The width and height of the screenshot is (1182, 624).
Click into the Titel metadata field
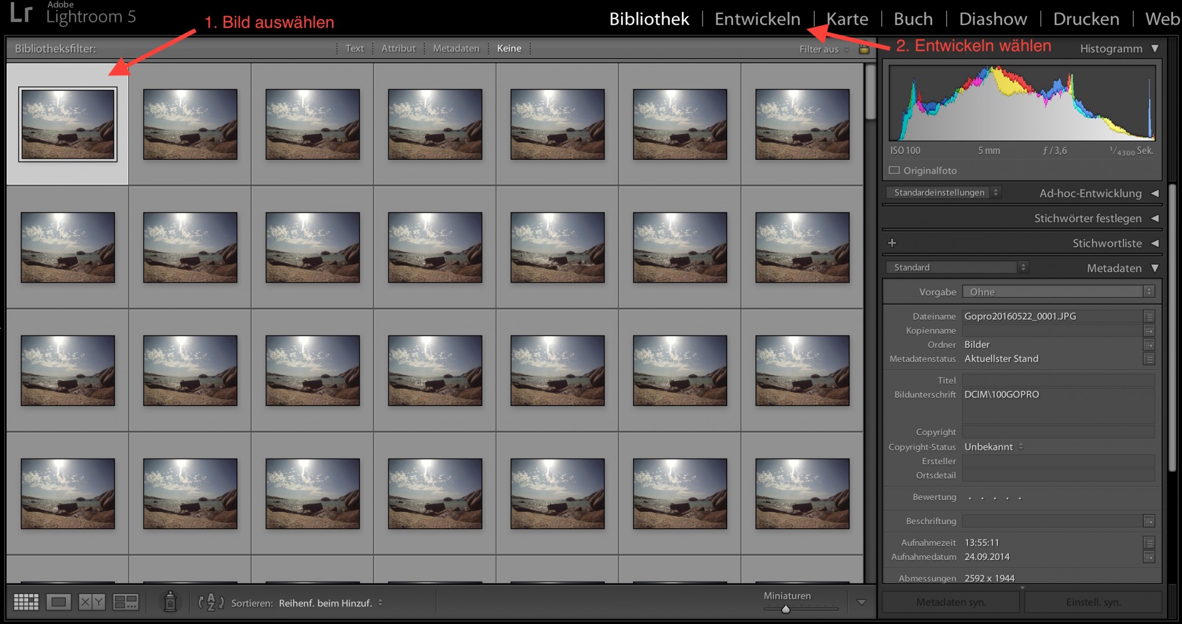click(x=1058, y=381)
